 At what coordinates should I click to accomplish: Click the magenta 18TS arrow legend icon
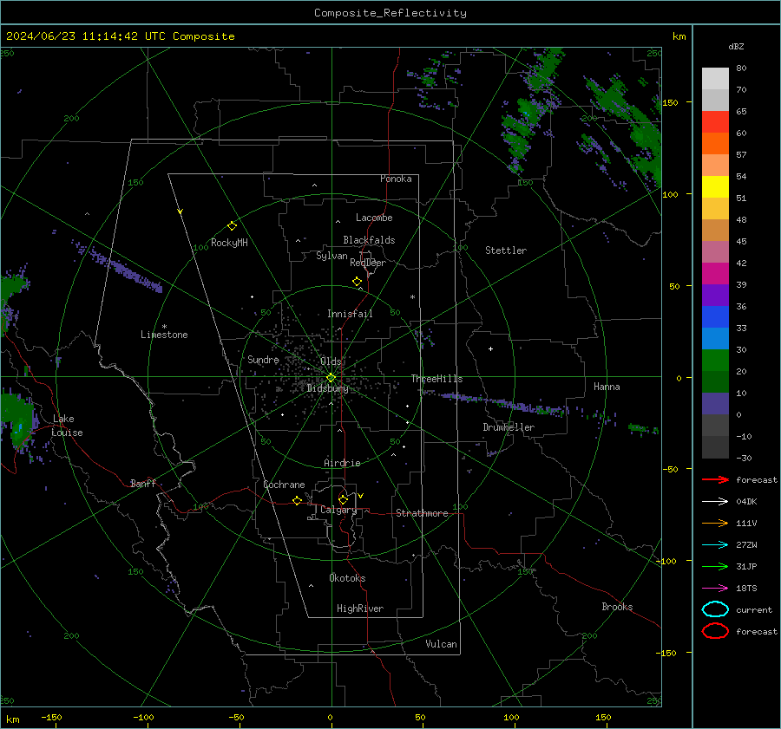tap(715, 589)
